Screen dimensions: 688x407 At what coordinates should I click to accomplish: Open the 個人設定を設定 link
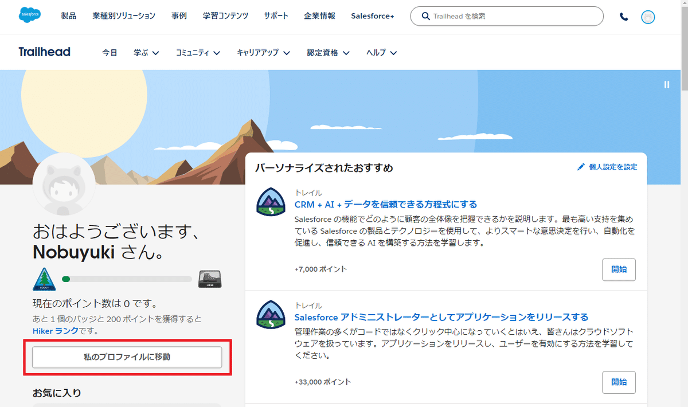613,167
